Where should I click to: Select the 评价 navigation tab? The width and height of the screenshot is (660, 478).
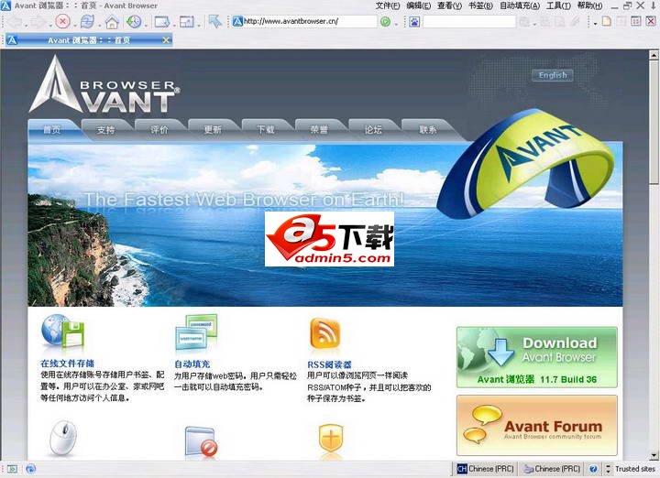tap(159, 130)
